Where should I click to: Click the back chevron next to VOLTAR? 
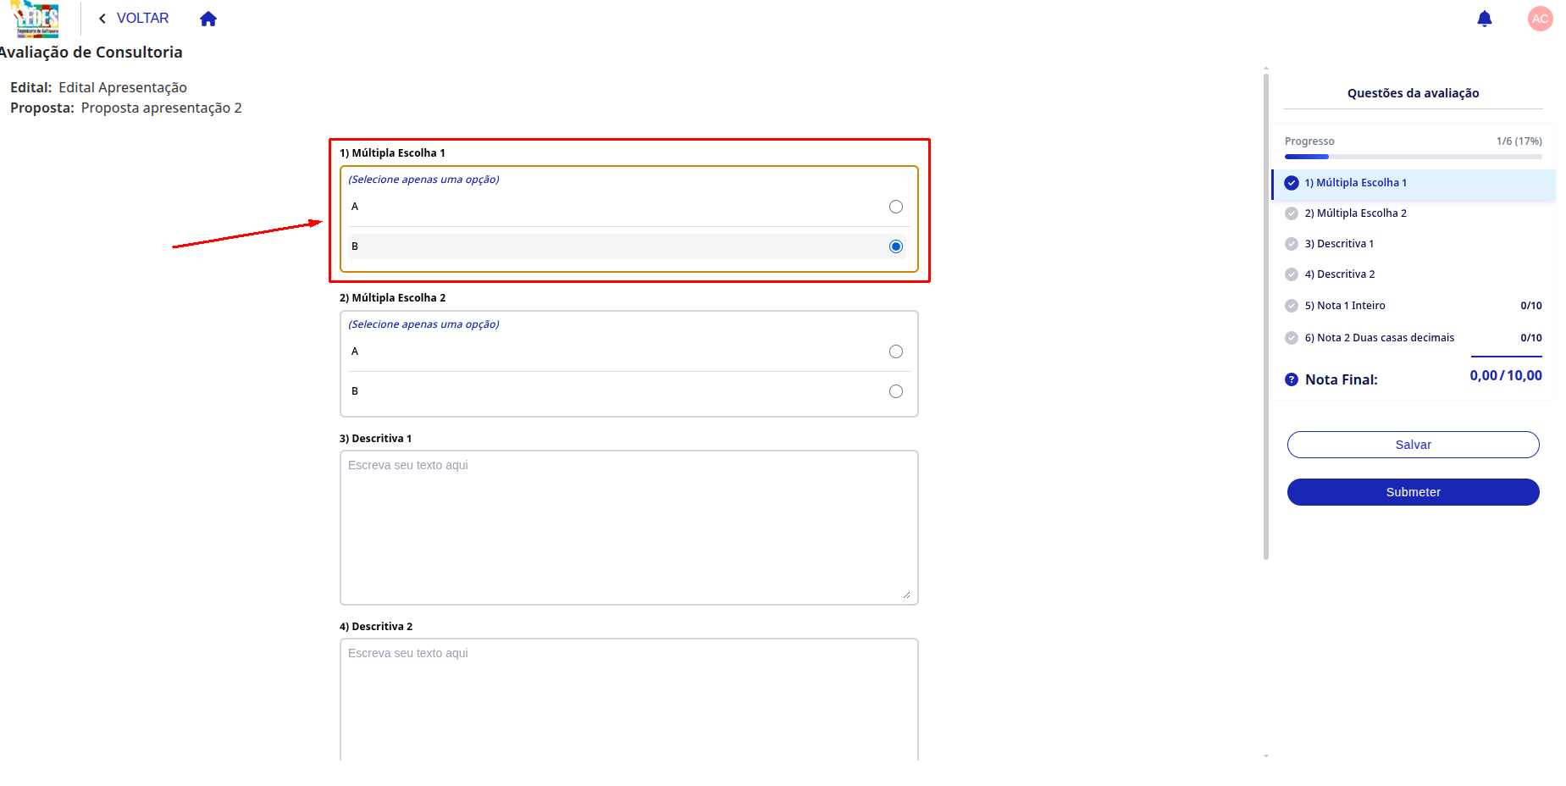tap(102, 19)
